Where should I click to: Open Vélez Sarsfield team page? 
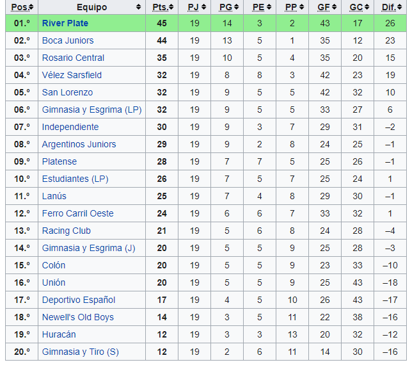click(x=72, y=75)
